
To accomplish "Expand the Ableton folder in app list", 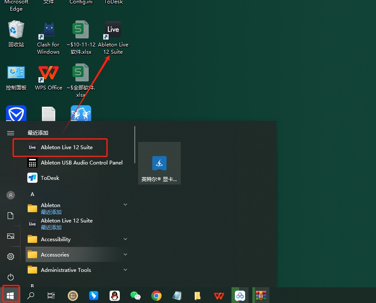I will (125, 205).
